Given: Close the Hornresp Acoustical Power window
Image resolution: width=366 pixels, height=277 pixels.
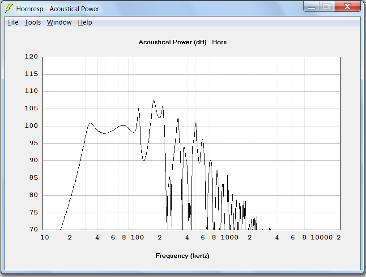Looking at the screenshot, I should click(x=347, y=6).
